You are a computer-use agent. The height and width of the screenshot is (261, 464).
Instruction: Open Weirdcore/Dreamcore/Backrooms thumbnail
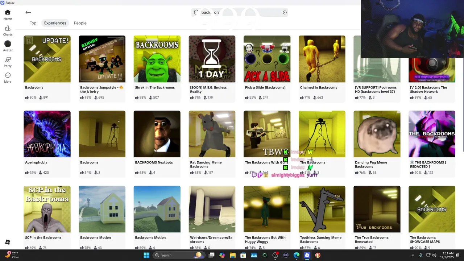point(212,209)
